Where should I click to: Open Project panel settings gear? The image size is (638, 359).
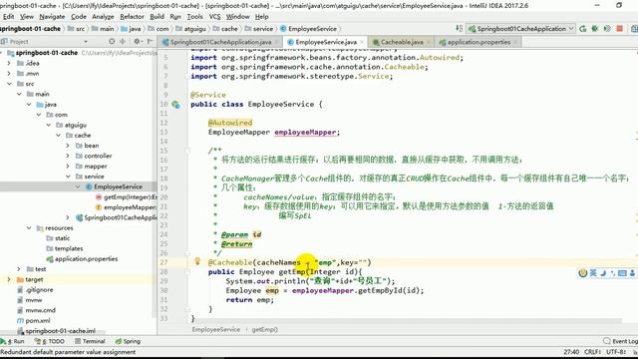click(138, 42)
